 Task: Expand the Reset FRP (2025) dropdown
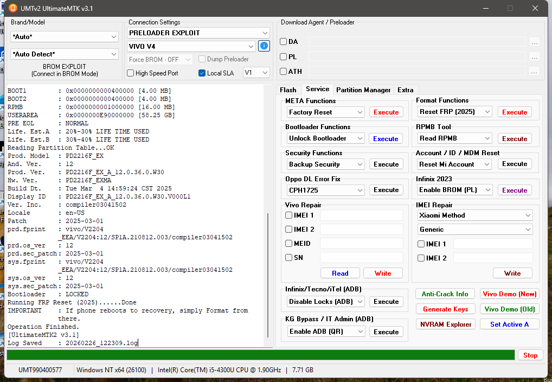click(455, 112)
